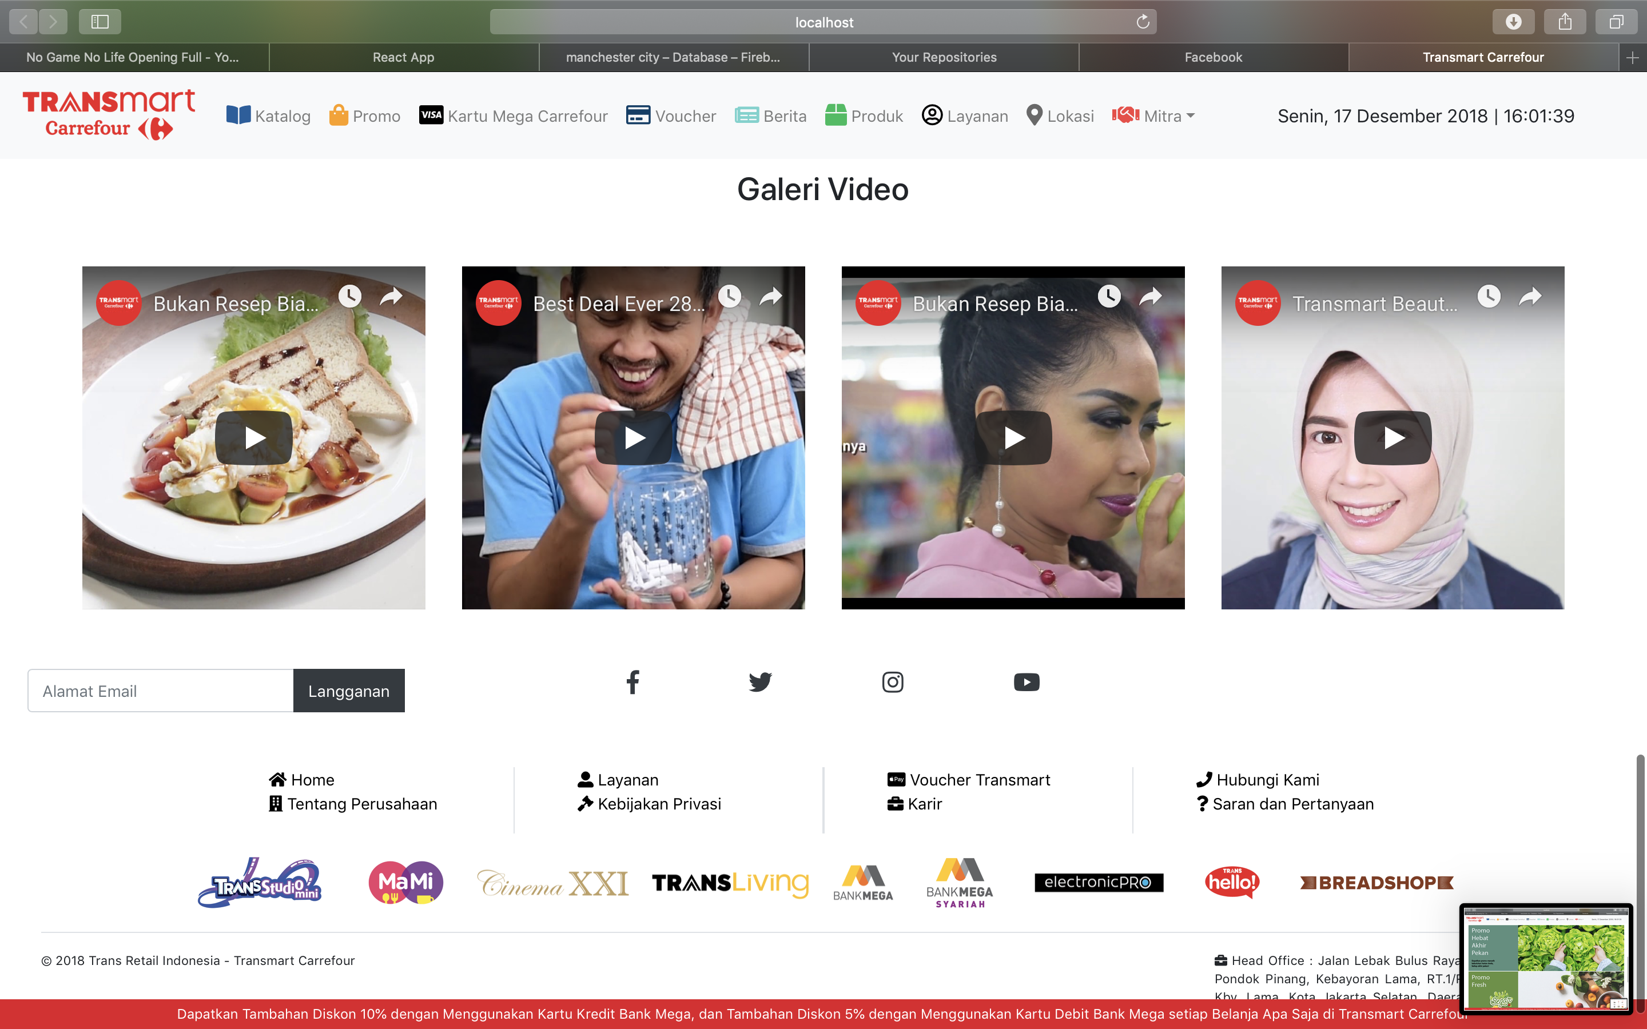Switch to the React App tab
The height and width of the screenshot is (1029, 1647).
click(x=403, y=57)
